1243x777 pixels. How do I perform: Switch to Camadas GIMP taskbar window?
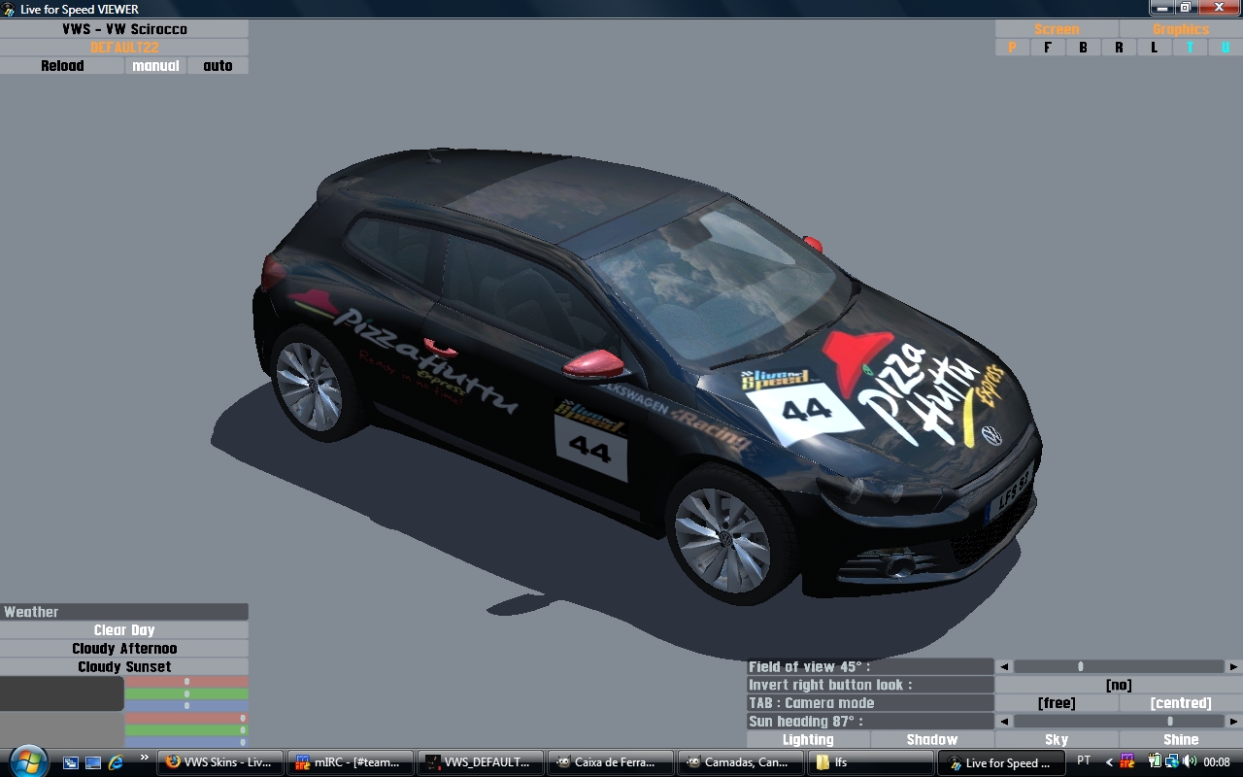pyautogui.click(x=741, y=763)
